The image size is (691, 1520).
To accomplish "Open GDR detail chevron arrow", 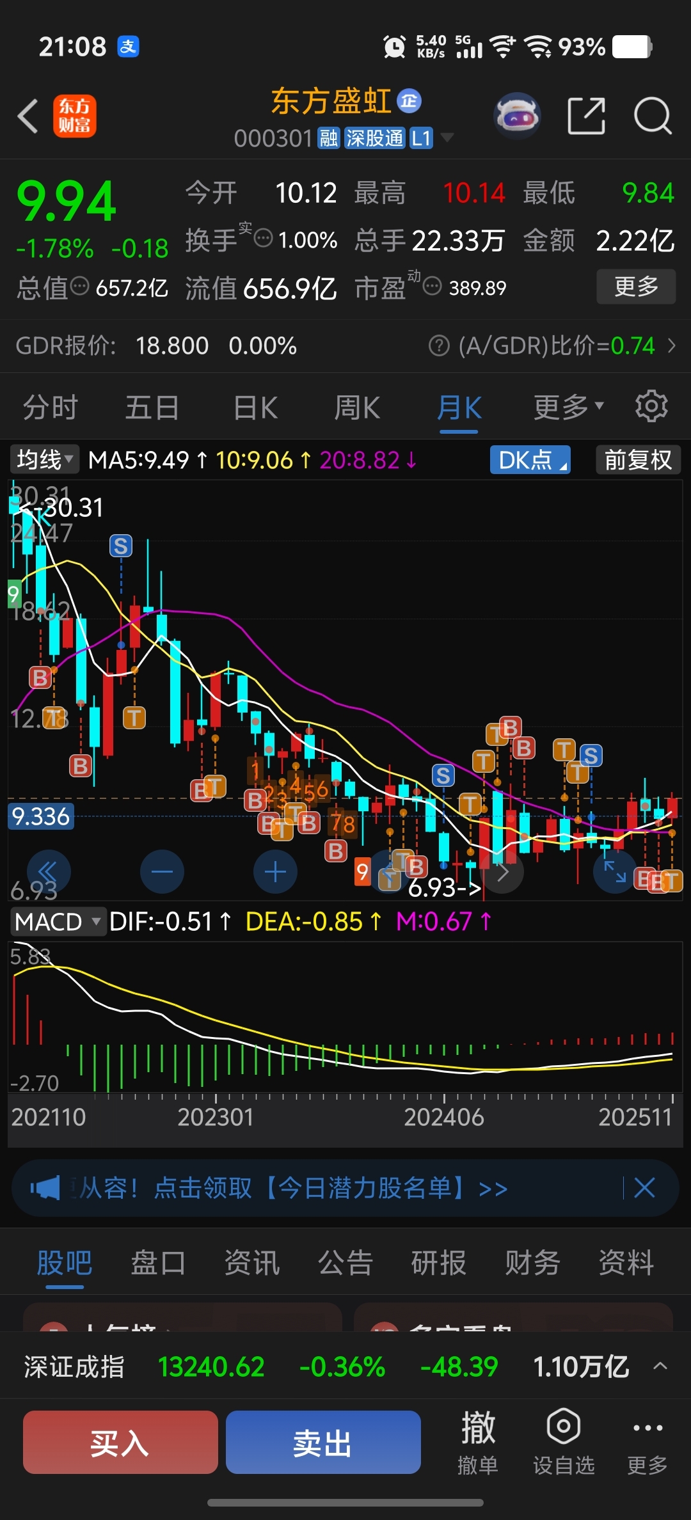I will point(671,346).
